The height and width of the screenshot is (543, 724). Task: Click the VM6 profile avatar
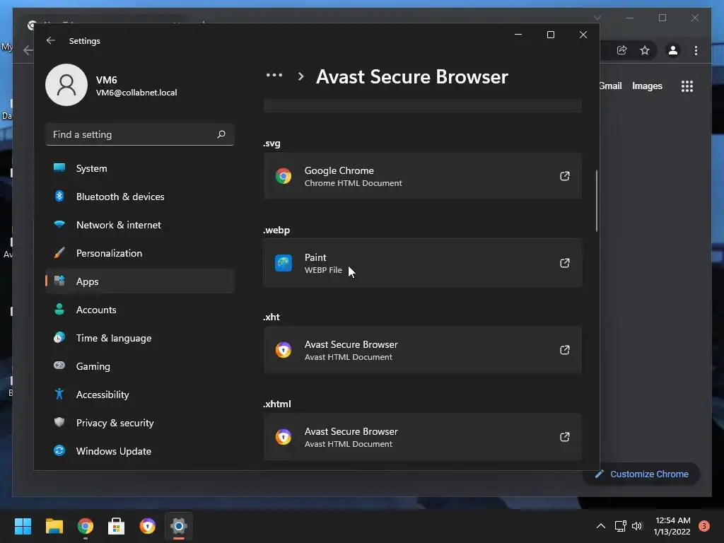(66, 85)
